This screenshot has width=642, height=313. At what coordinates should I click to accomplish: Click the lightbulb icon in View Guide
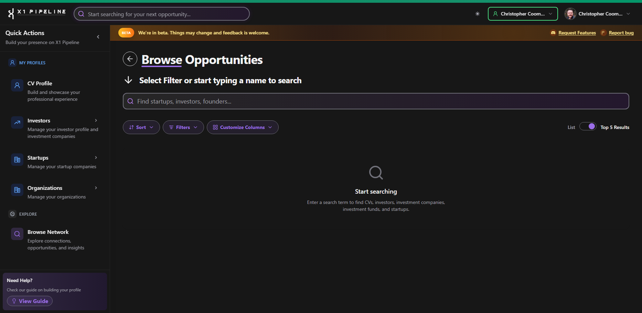click(x=14, y=301)
